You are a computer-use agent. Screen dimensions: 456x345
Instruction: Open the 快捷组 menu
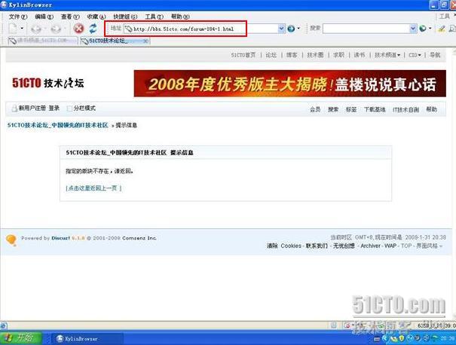(125, 17)
